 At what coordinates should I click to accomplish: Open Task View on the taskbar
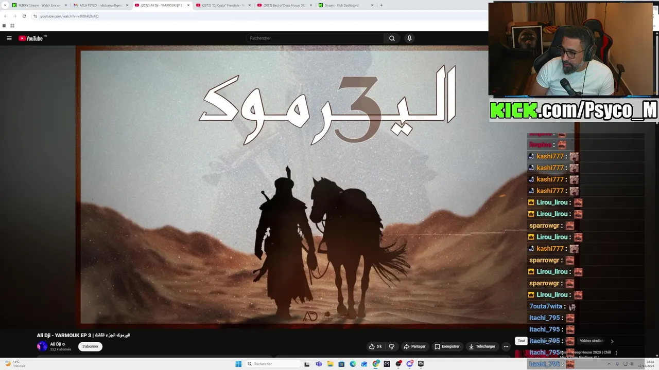click(307, 364)
